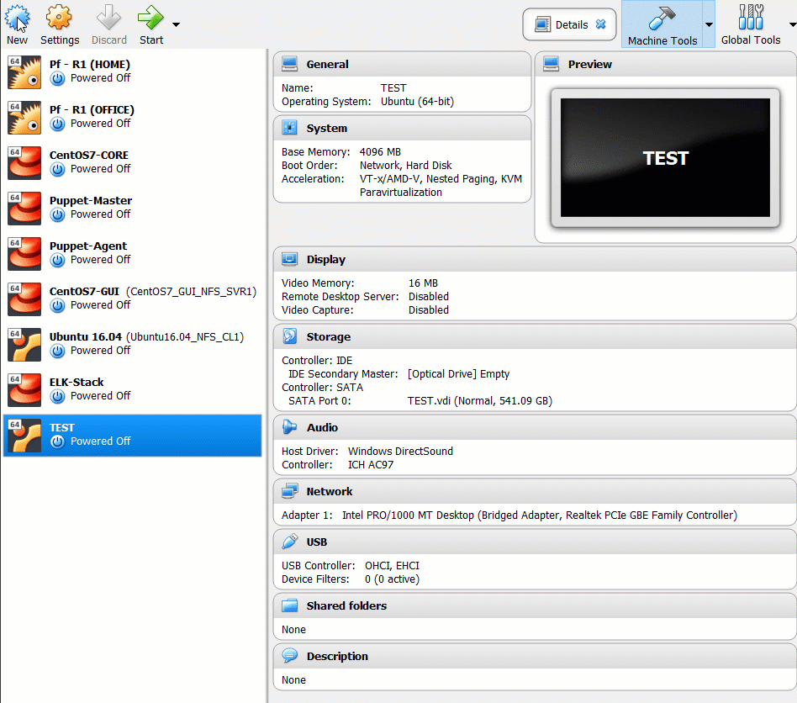
Task: Select the Machine Tools hammer button
Action: click(x=662, y=24)
